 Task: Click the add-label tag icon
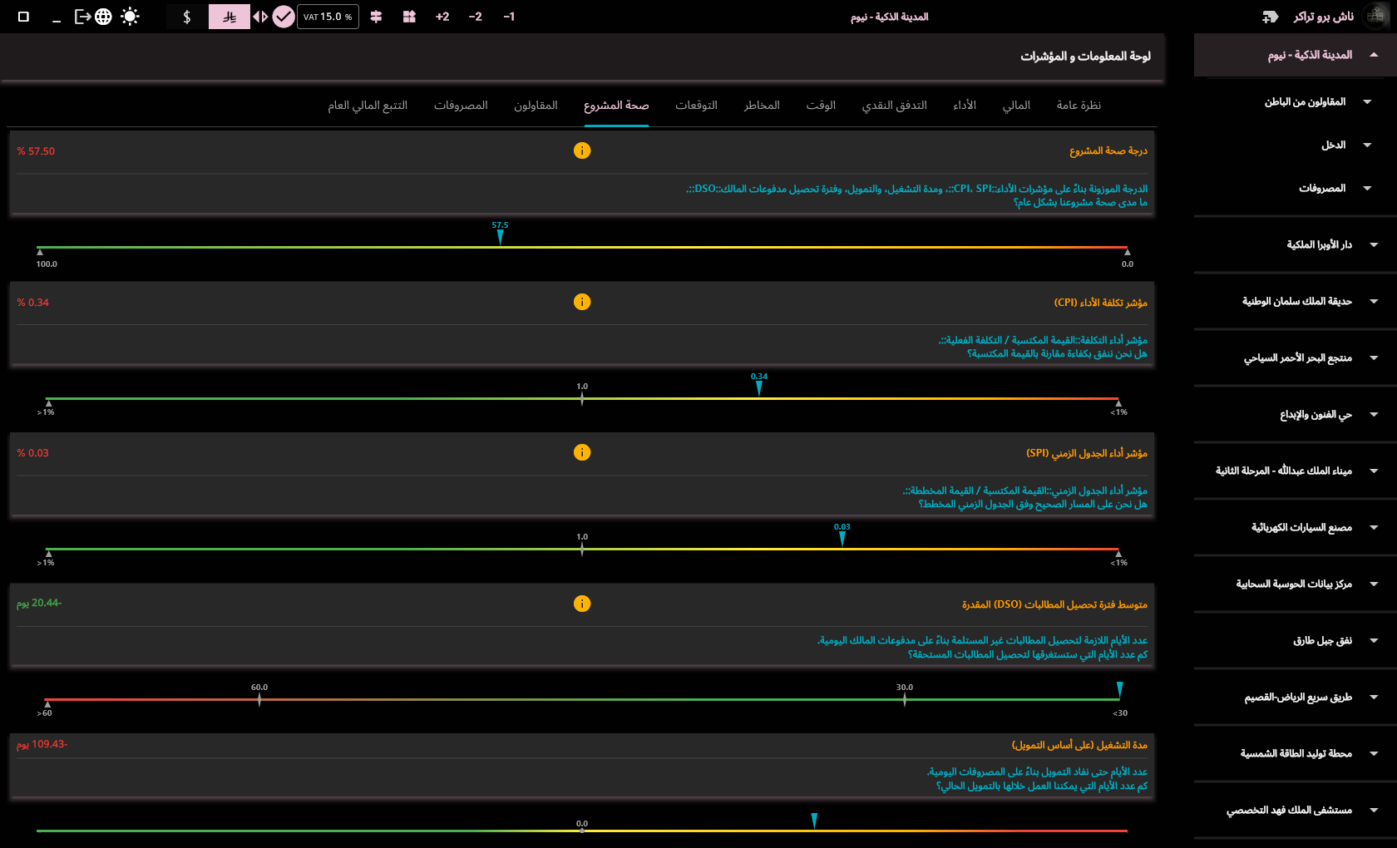pyautogui.click(x=1270, y=17)
